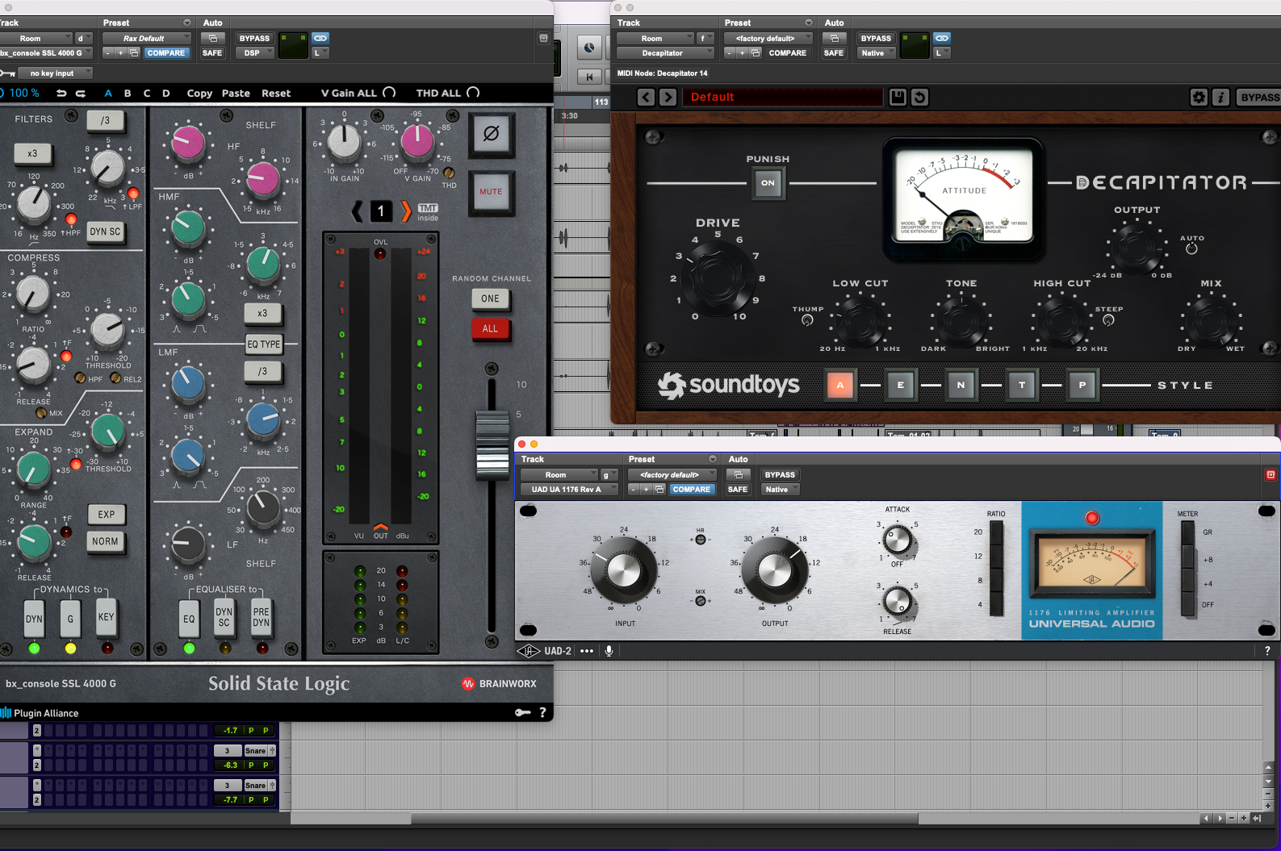Toggle the PUNISH ON switch in Decapitator

(768, 183)
